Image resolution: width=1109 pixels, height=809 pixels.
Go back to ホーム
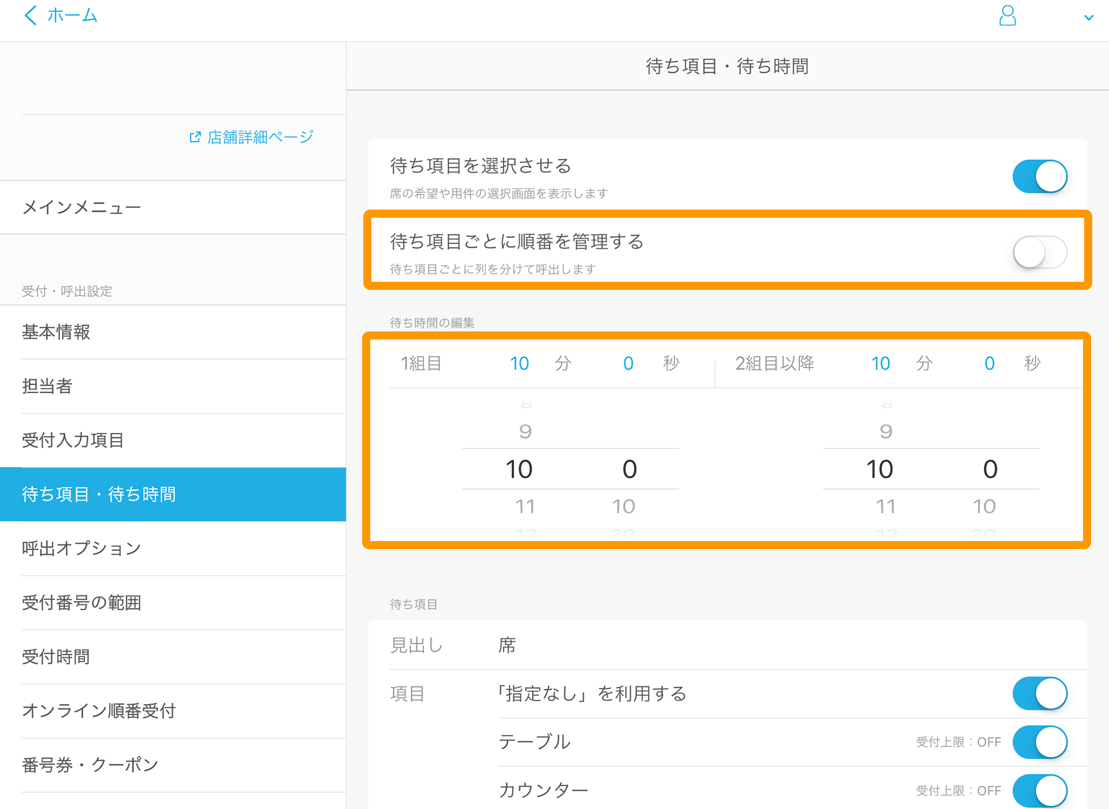pos(72,15)
